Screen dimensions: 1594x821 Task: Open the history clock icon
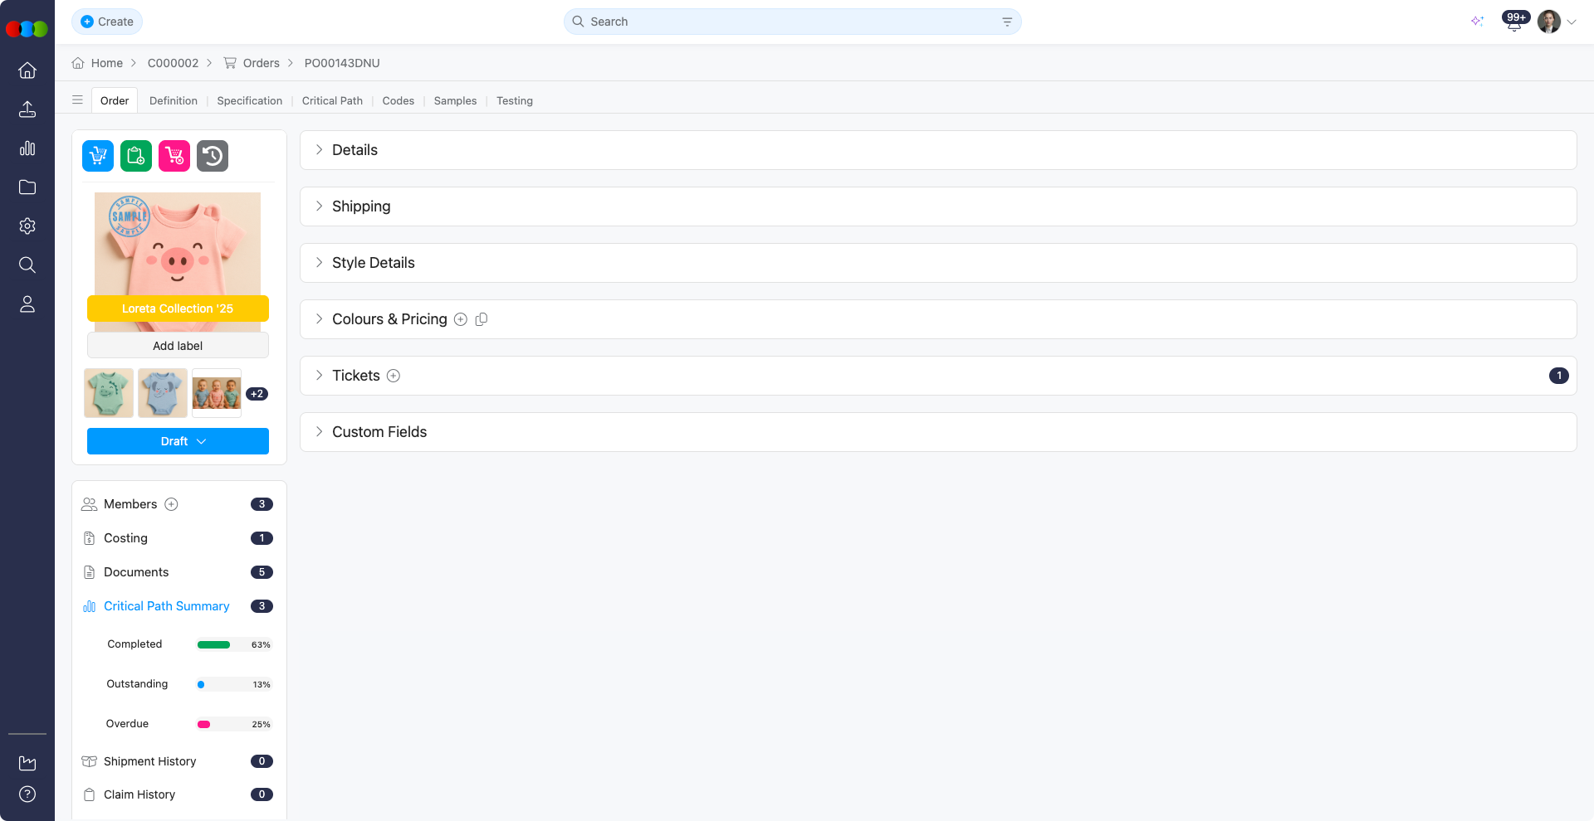213,156
